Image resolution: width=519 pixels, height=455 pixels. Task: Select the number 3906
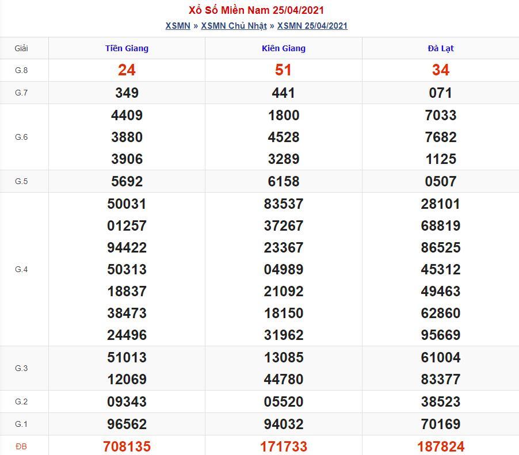pyautogui.click(x=127, y=159)
